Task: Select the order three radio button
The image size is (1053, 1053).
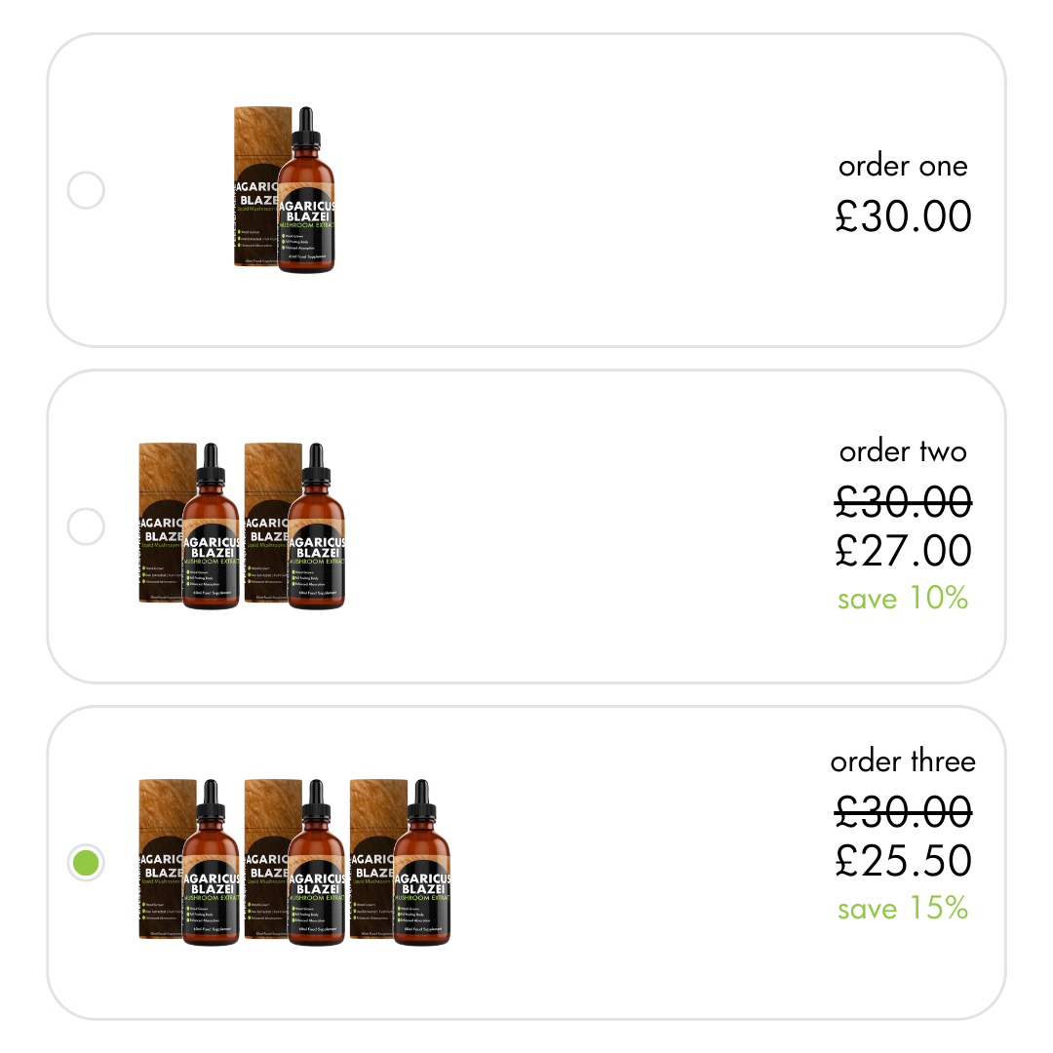Action: pos(86,862)
